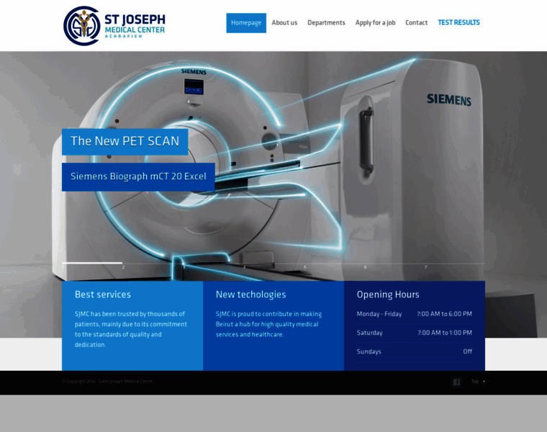547x432 pixels.
Task: Click the slider progress bar
Action: (273, 263)
